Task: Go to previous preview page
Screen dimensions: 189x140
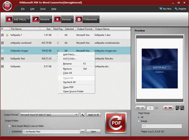Action: pyautogui.click(x=143, y=108)
